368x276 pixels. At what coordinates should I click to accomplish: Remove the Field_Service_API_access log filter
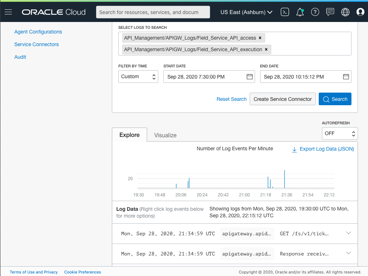pos(260,37)
